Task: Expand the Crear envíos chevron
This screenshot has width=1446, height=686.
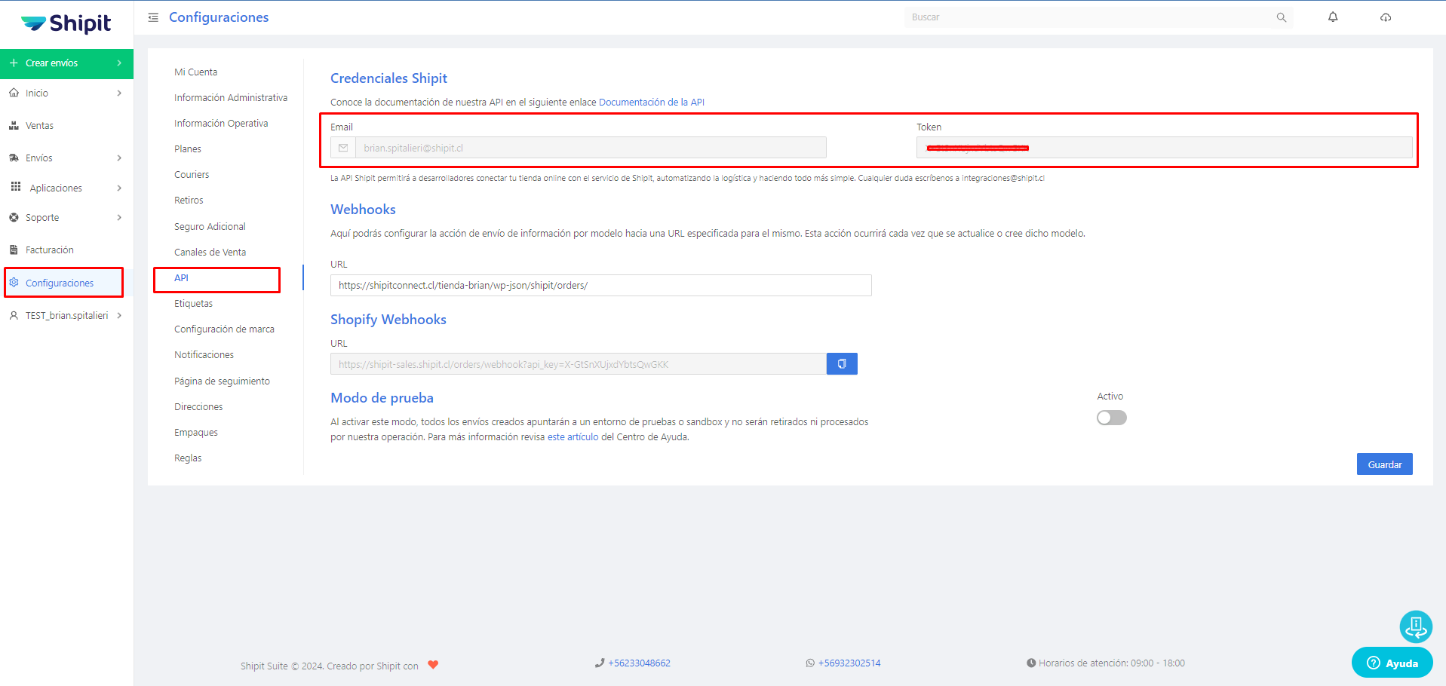Action: [119, 63]
